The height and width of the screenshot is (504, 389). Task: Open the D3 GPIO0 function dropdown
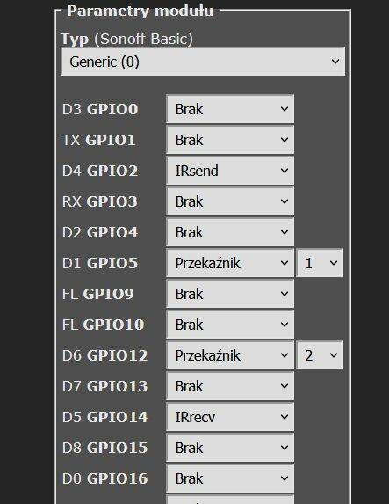click(x=230, y=109)
